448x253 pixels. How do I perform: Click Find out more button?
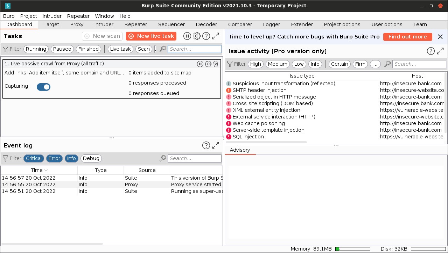pyautogui.click(x=407, y=37)
